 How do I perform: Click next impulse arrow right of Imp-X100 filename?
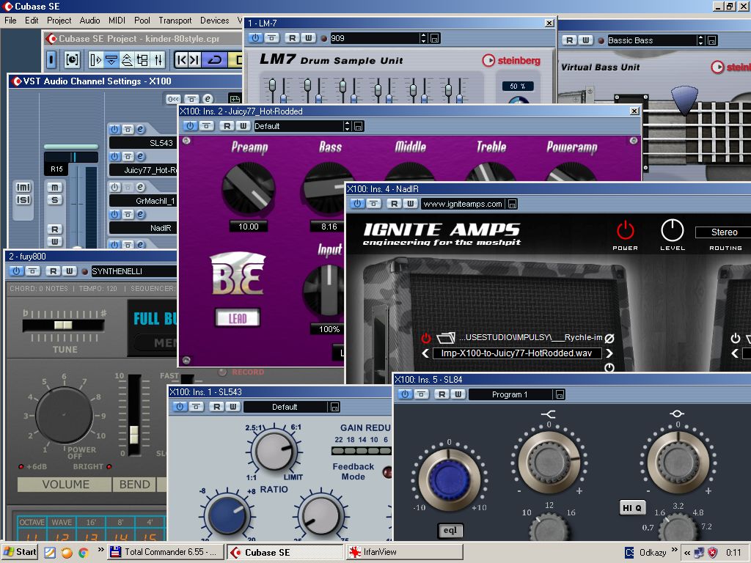point(609,353)
